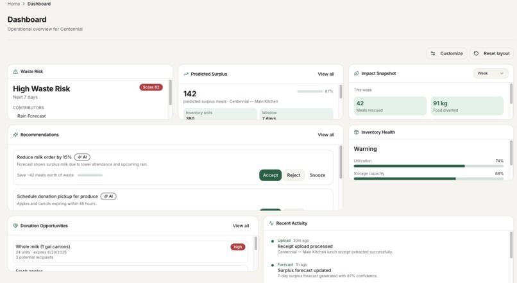The width and height of the screenshot is (517, 283).
Task: Click AI badge on Reduce milk order
Action: pyautogui.click(x=82, y=157)
